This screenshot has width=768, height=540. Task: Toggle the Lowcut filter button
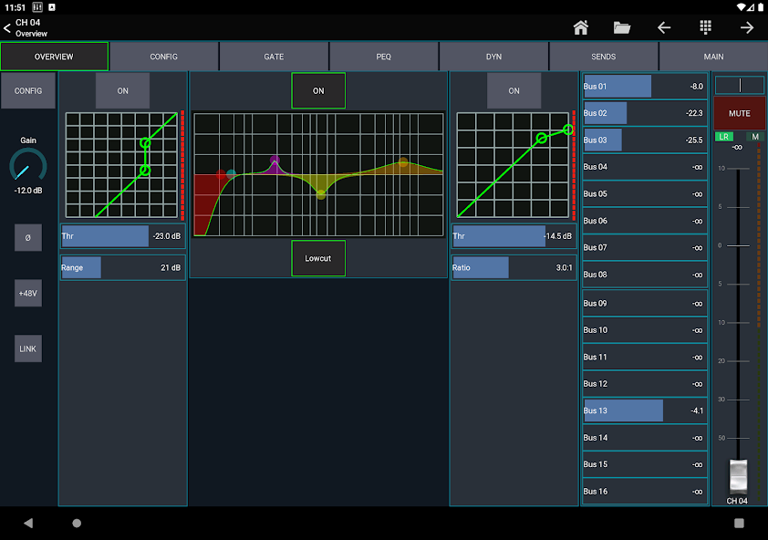[x=318, y=258]
